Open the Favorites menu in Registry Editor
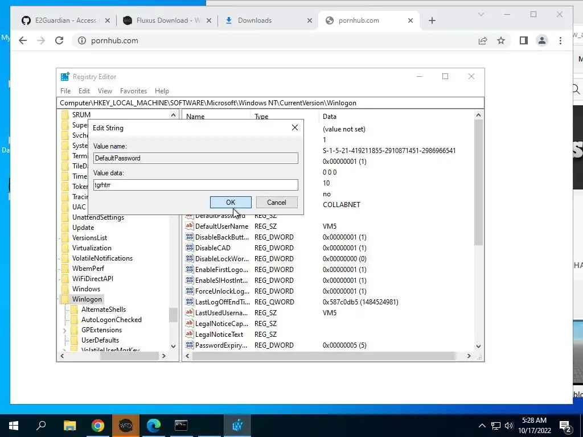583x437 pixels. click(x=133, y=90)
